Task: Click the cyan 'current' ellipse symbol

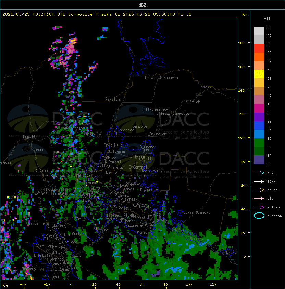Action: (259, 216)
